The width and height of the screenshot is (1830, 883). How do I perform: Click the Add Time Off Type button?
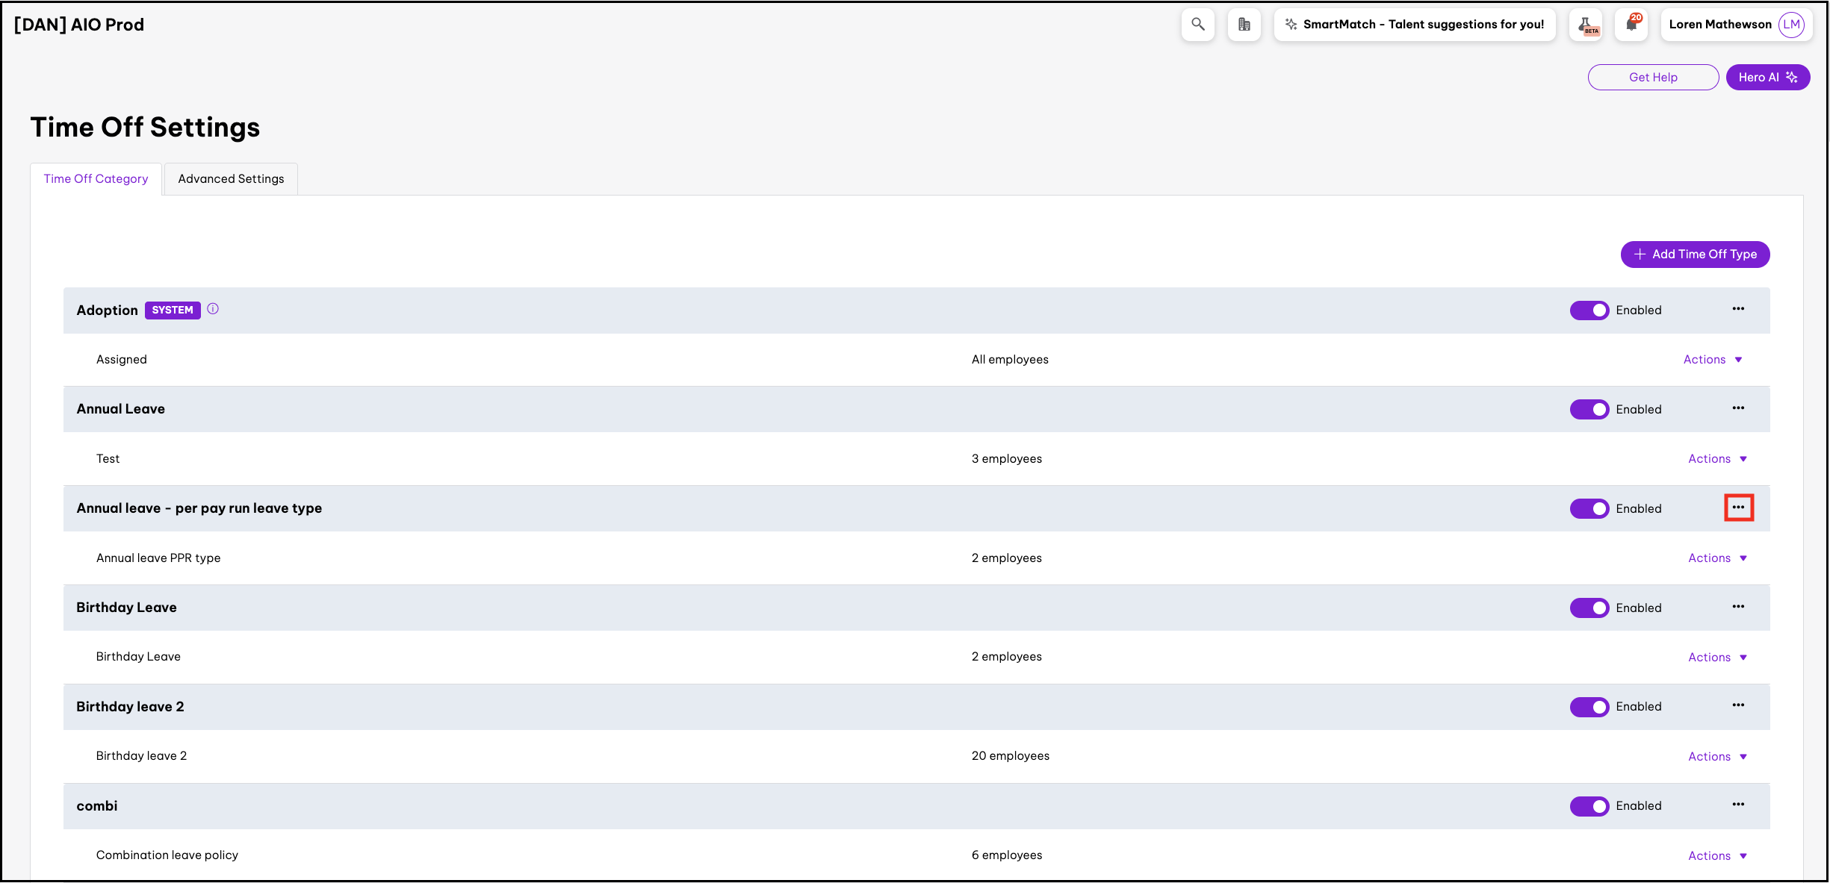coord(1695,255)
